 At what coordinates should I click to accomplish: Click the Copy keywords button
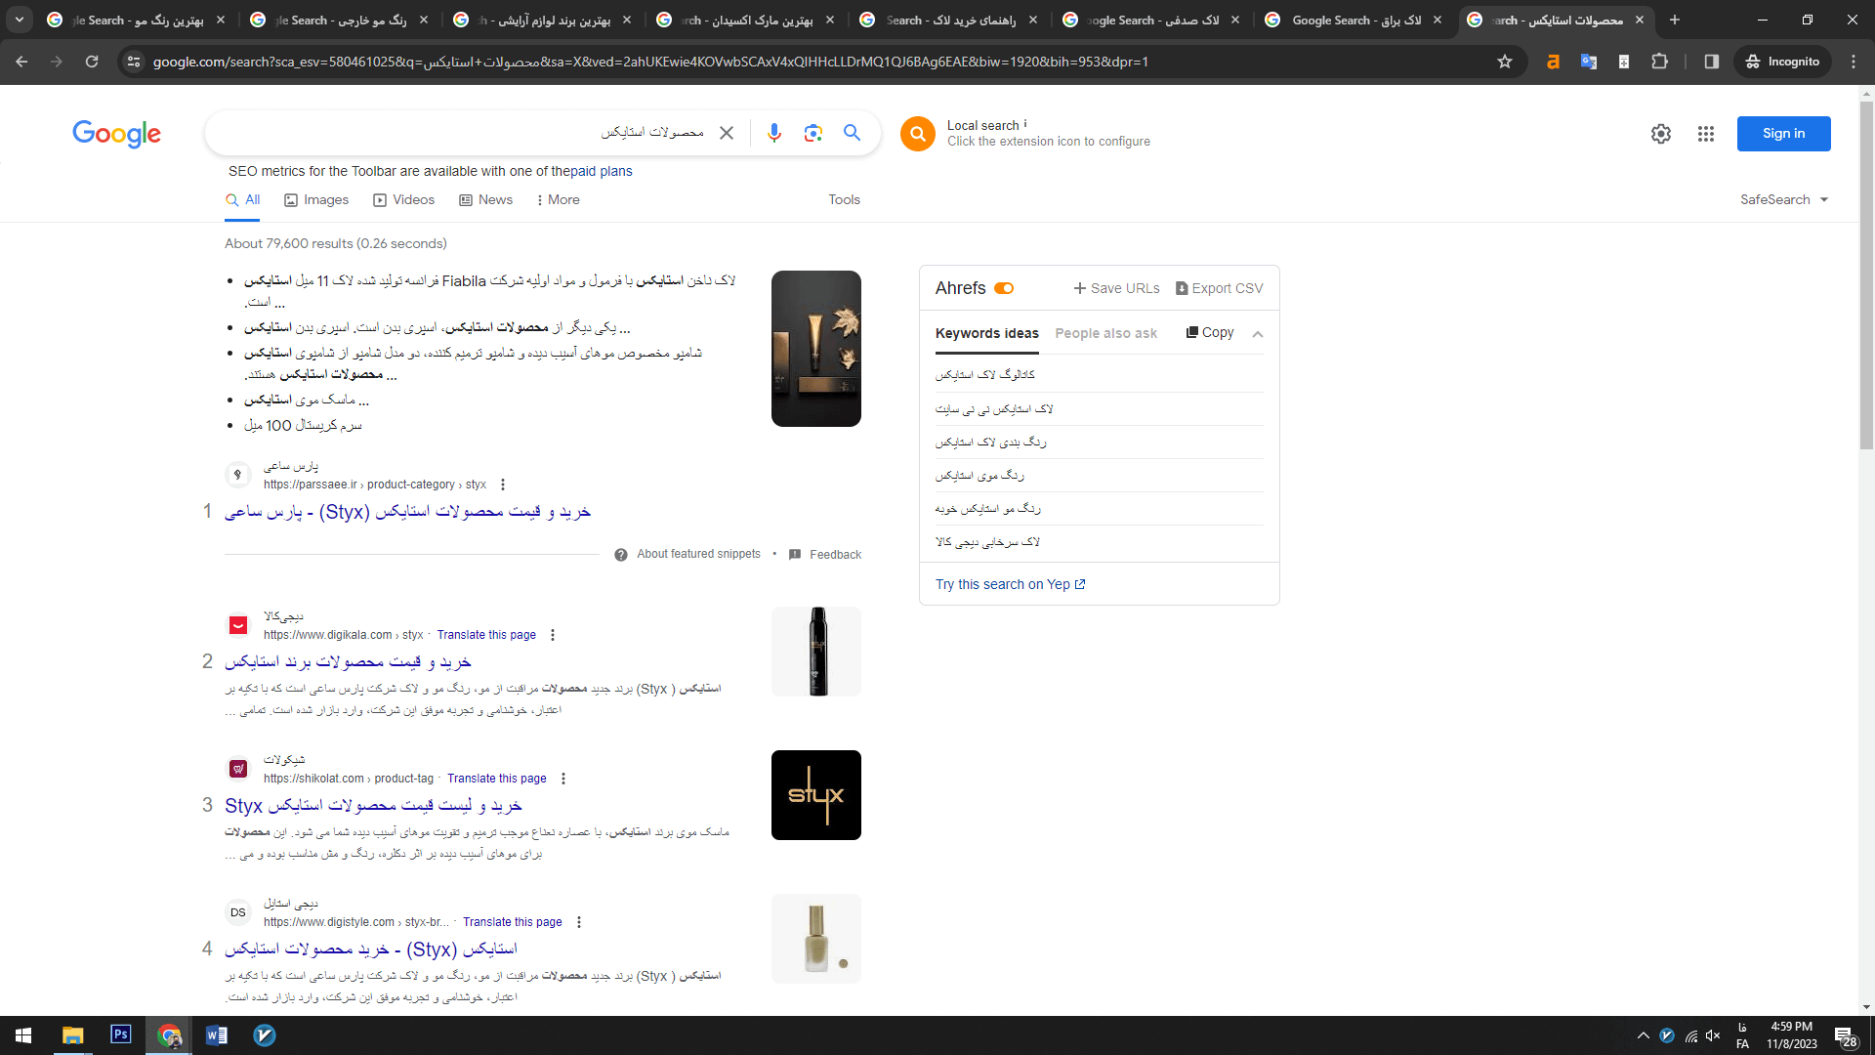click(x=1210, y=332)
